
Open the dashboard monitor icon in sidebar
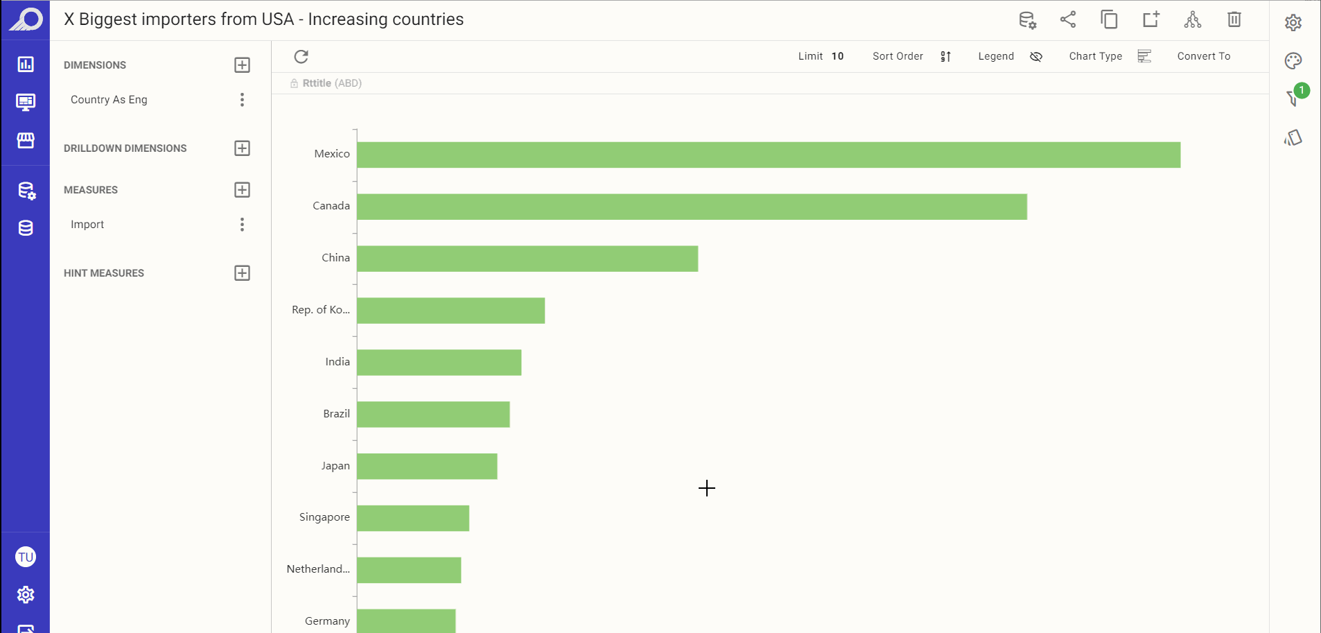pyautogui.click(x=26, y=102)
